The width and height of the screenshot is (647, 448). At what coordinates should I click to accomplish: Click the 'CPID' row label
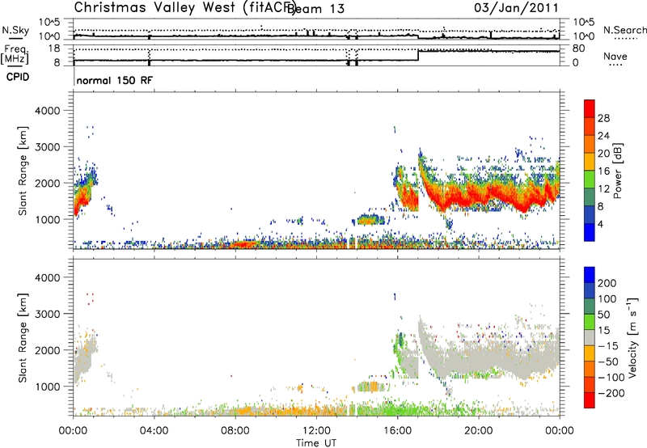pos(18,77)
